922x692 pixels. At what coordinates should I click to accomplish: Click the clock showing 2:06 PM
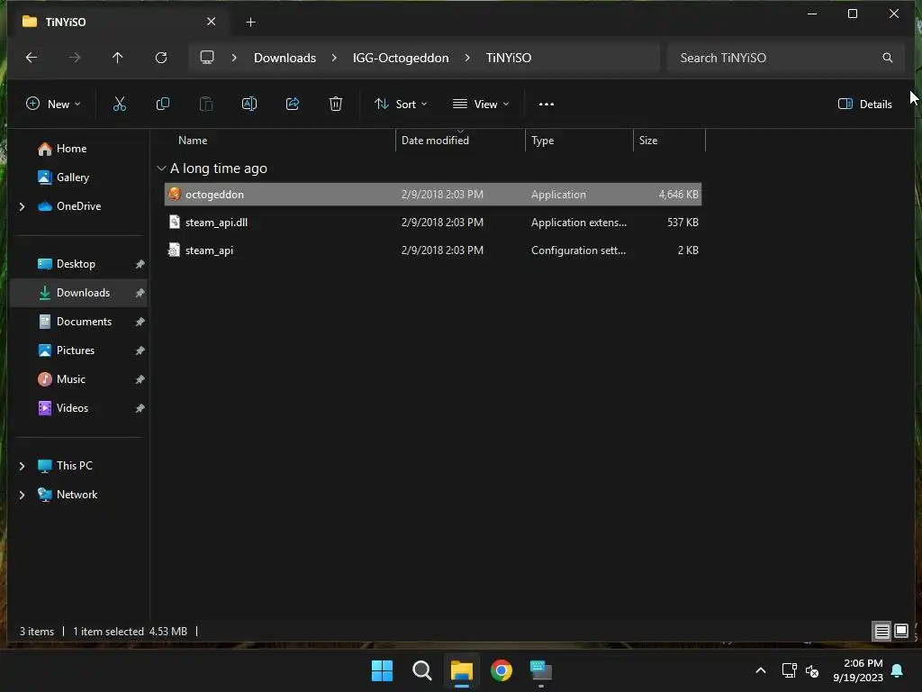pos(858,670)
